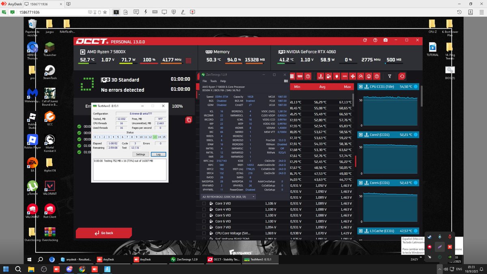Expand the ZenTimings memory module dropdown
This screenshot has height=274, width=487.
point(229,196)
